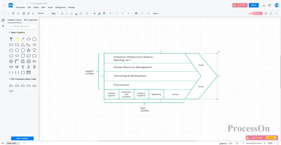Select the Text shape in Basic Graphics
Viewport: 281px width, 145px height.
(11, 39)
